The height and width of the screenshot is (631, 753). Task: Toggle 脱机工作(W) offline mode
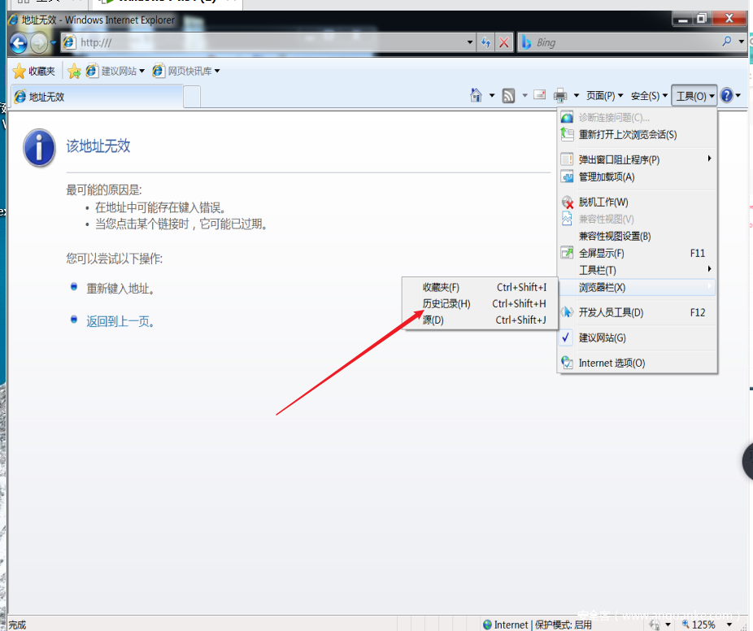(603, 202)
